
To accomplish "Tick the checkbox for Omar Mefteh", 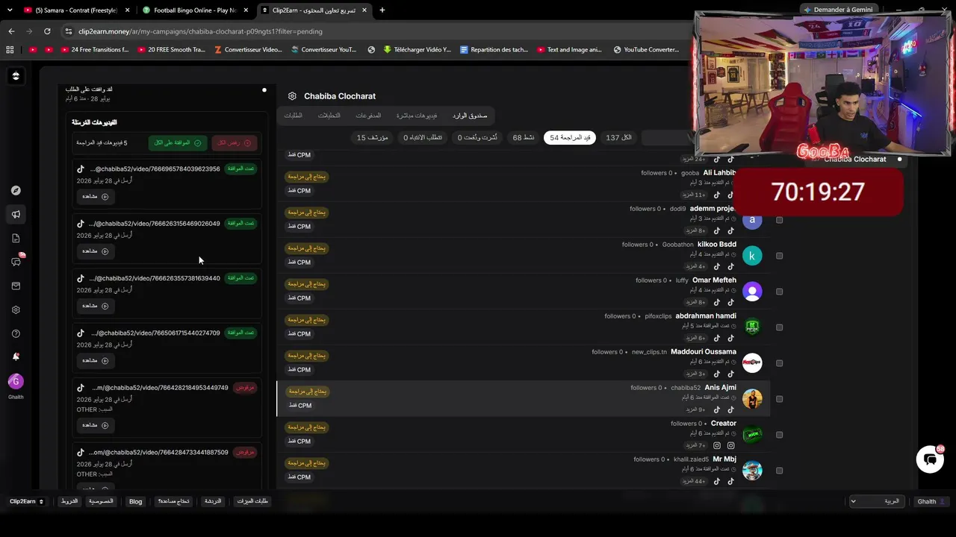I will click(x=779, y=292).
